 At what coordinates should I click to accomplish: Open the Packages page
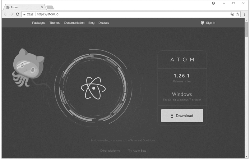point(38,23)
